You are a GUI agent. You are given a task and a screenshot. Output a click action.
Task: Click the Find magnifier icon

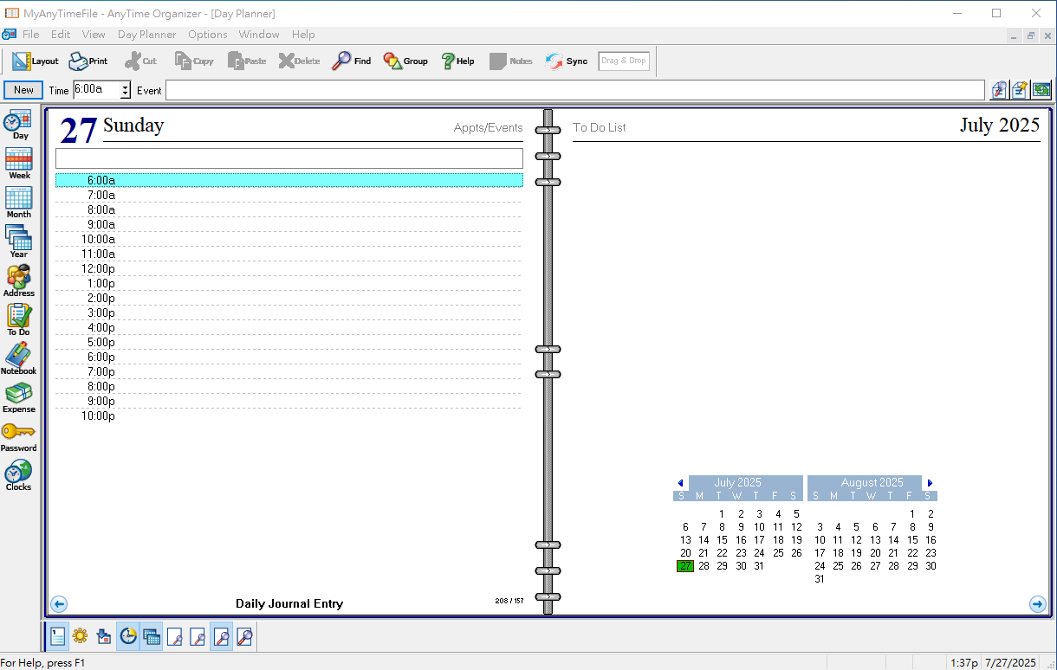click(351, 61)
